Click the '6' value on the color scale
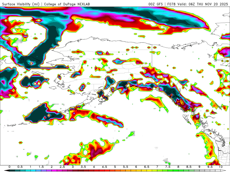 [136, 167]
